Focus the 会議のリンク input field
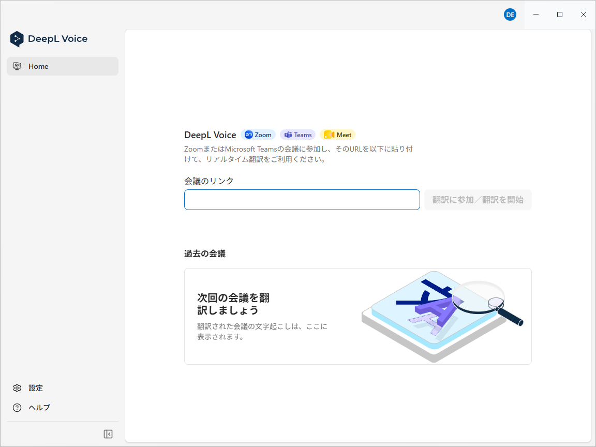 (x=302, y=200)
